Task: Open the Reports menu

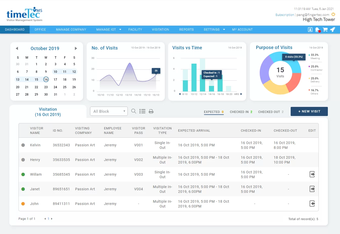Action: [x=186, y=30]
